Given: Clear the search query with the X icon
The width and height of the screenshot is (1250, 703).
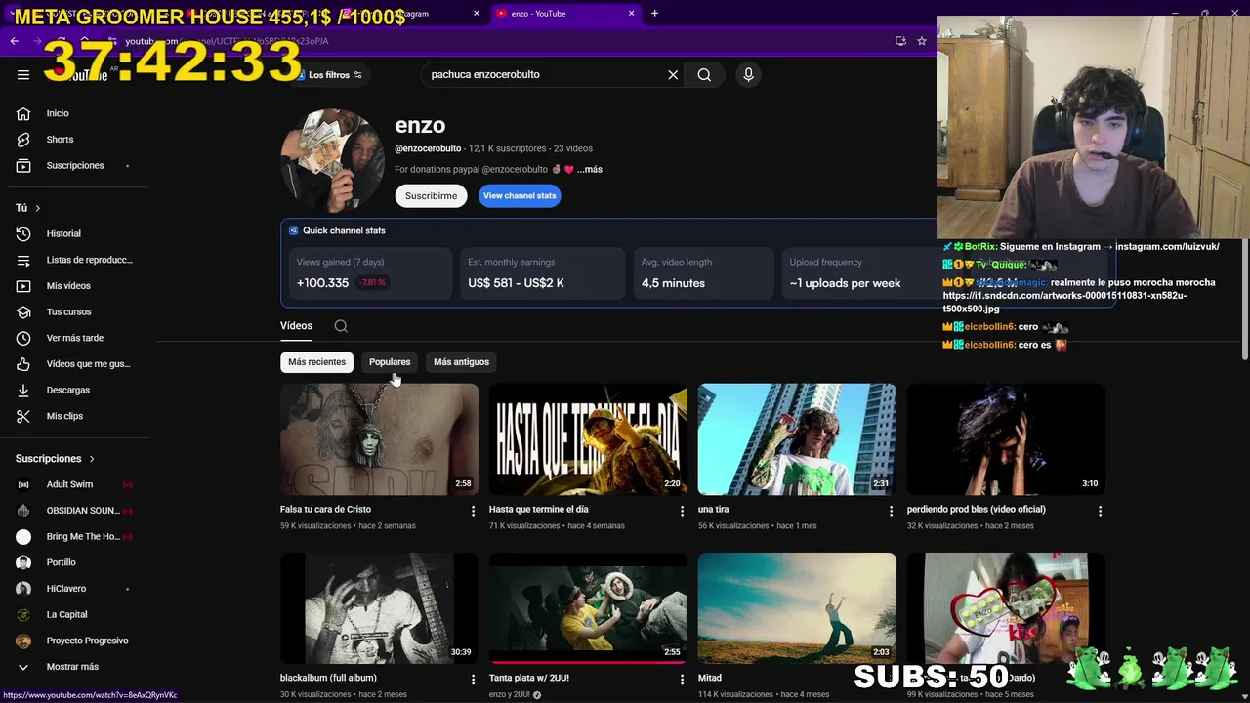Looking at the screenshot, I should click(673, 74).
